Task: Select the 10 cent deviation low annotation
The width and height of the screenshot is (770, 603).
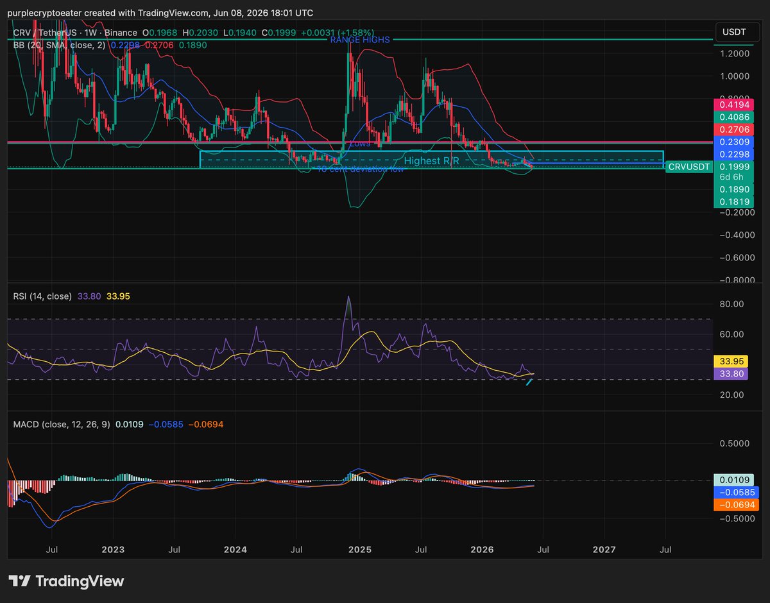Action: tap(361, 169)
